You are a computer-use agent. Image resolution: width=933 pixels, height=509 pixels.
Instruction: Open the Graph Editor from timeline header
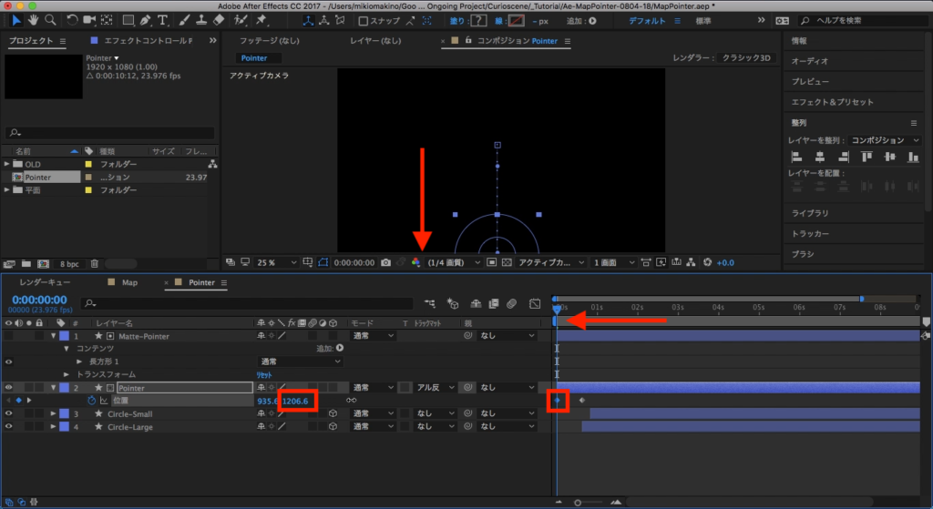534,302
